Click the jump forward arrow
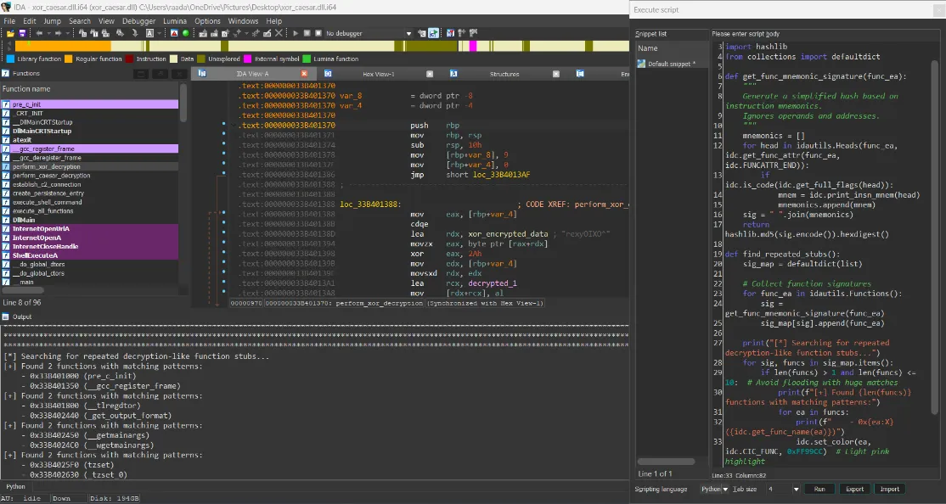Screen dimensions: 946x504 [58, 33]
